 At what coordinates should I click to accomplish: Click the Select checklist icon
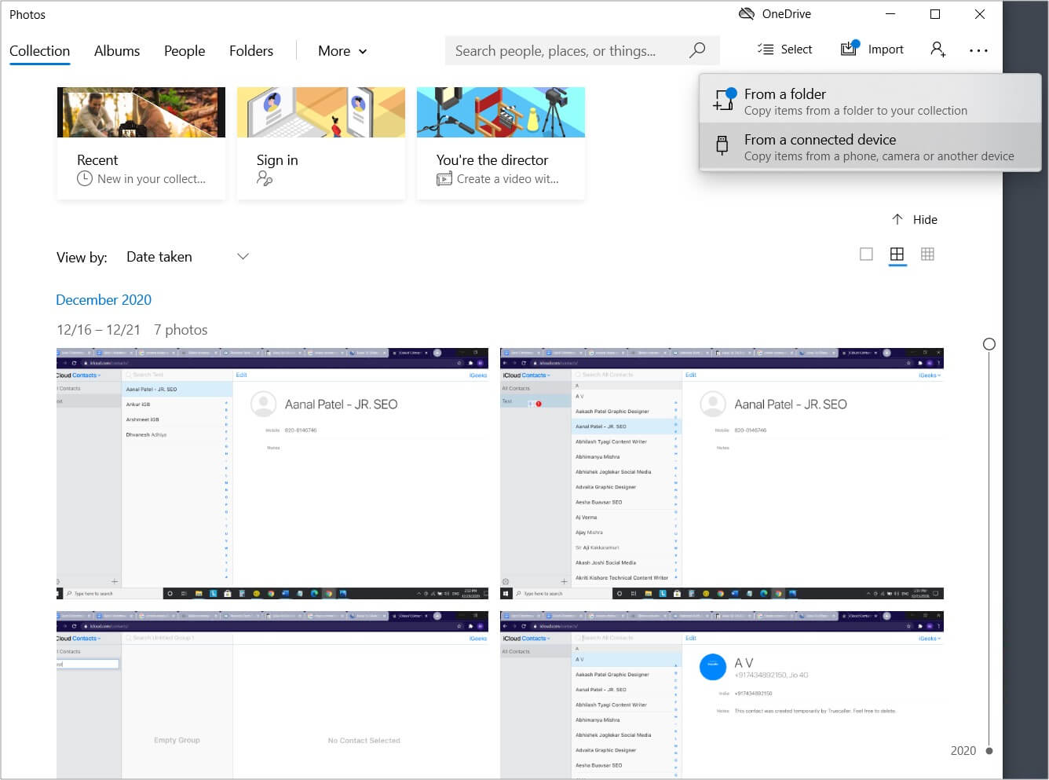[765, 49]
